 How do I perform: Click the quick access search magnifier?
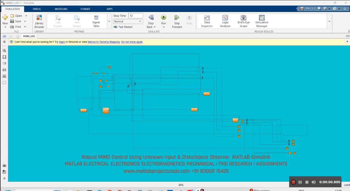point(319,9)
